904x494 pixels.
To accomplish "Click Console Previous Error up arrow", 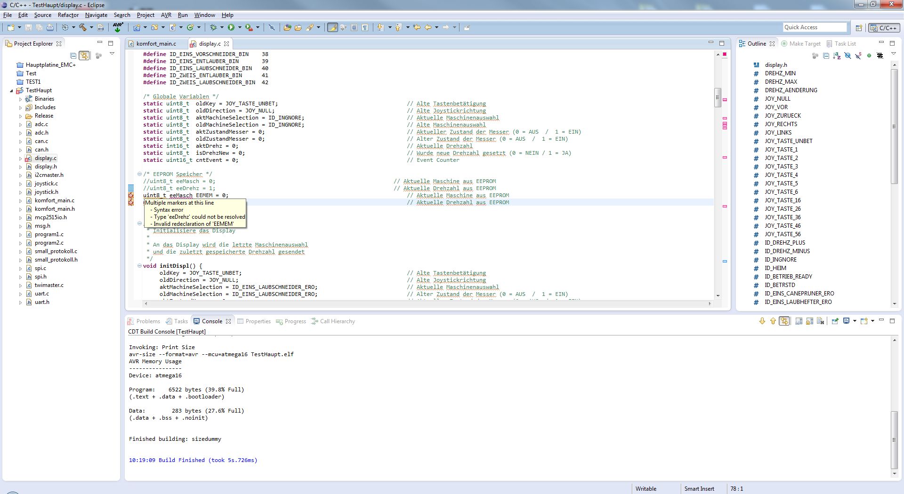I will [x=773, y=321].
